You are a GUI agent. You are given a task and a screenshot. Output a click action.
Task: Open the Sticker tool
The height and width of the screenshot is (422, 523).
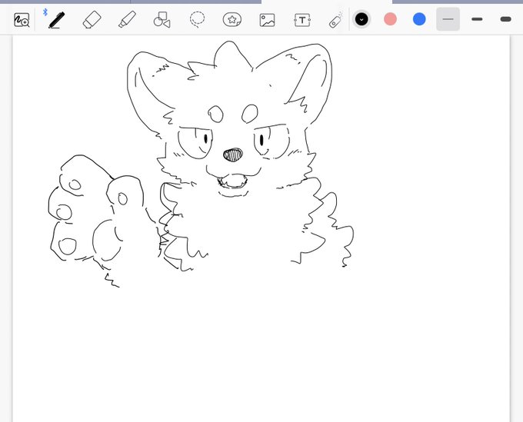coord(232,20)
